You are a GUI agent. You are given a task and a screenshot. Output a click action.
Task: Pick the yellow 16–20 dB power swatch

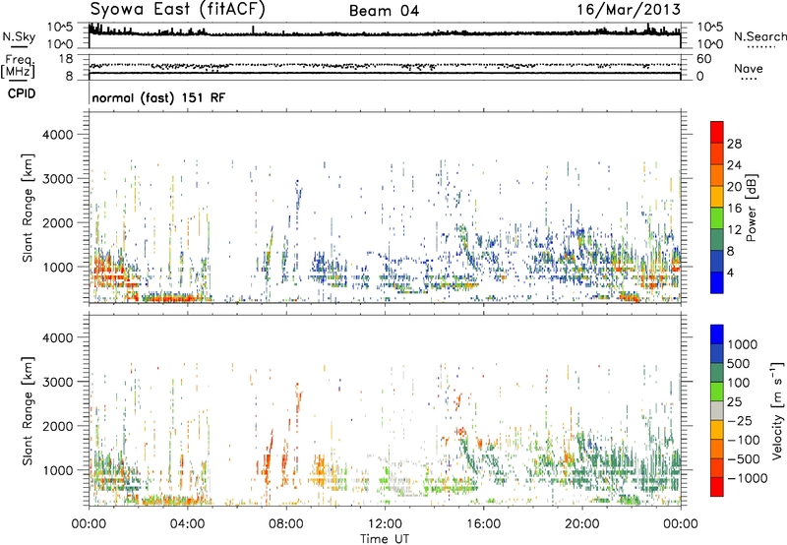click(x=717, y=197)
